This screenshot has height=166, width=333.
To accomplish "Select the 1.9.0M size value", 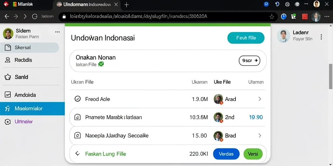I will [200, 99].
